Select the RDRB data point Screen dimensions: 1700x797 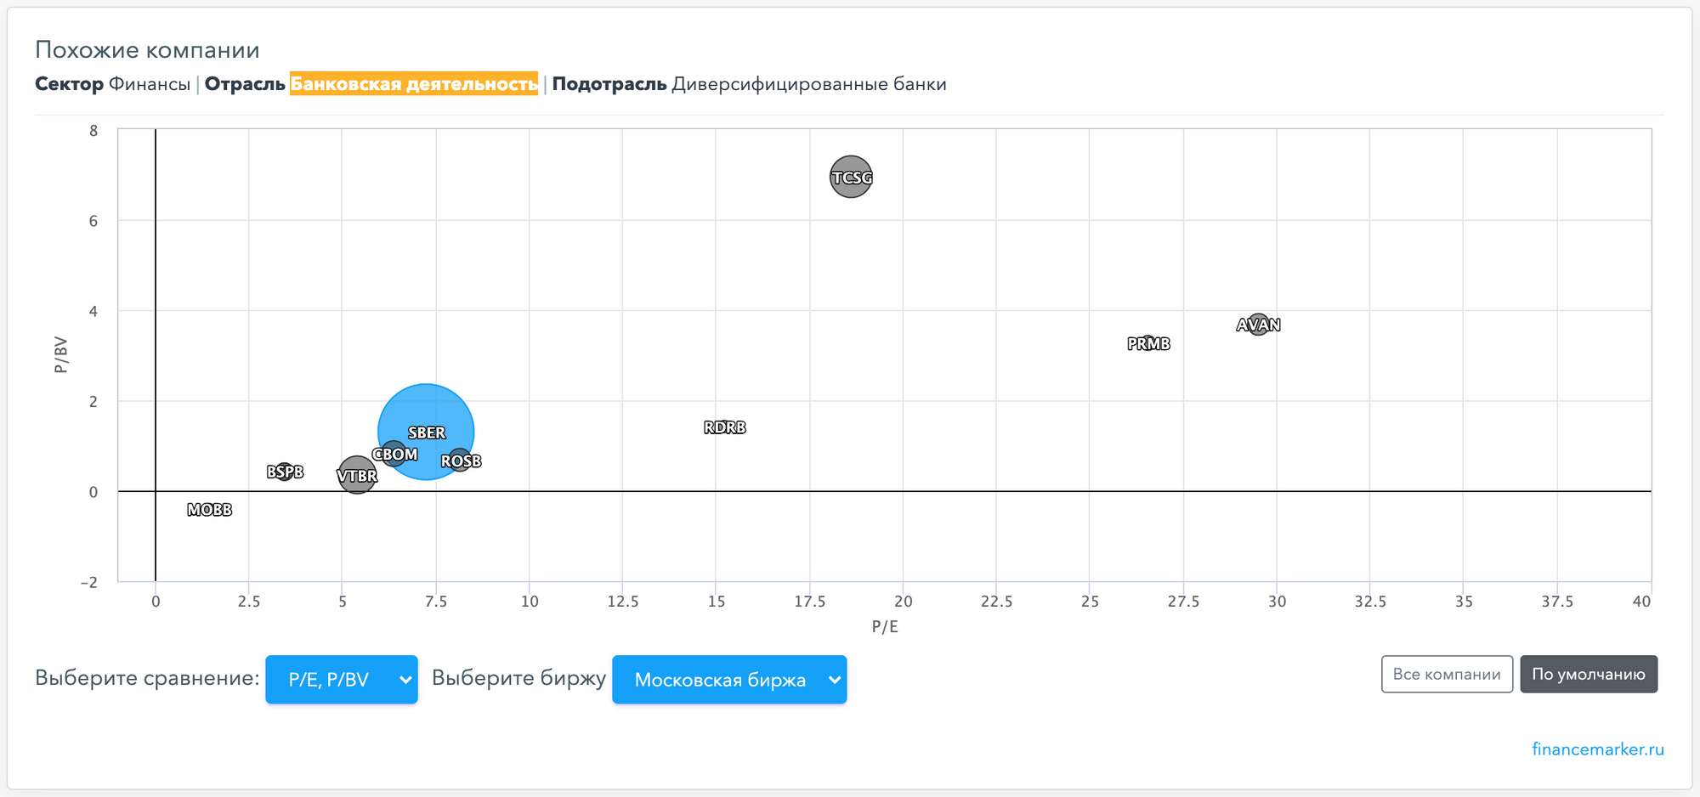point(724,427)
